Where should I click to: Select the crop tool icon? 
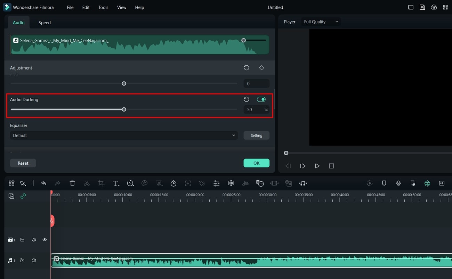pyautogui.click(x=101, y=183)
